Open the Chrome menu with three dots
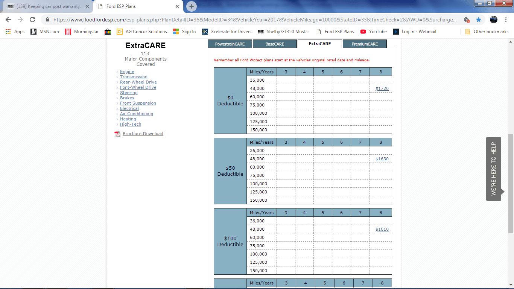This screenshot has width=514, height=289. coord(505,20)
